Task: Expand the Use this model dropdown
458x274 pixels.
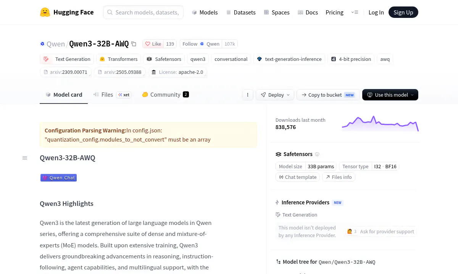Action: [x=390, y=95]
